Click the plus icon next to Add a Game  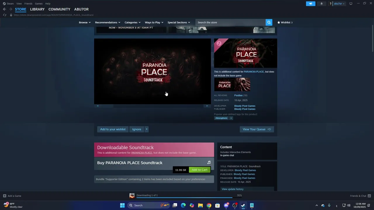click(4, 196)
